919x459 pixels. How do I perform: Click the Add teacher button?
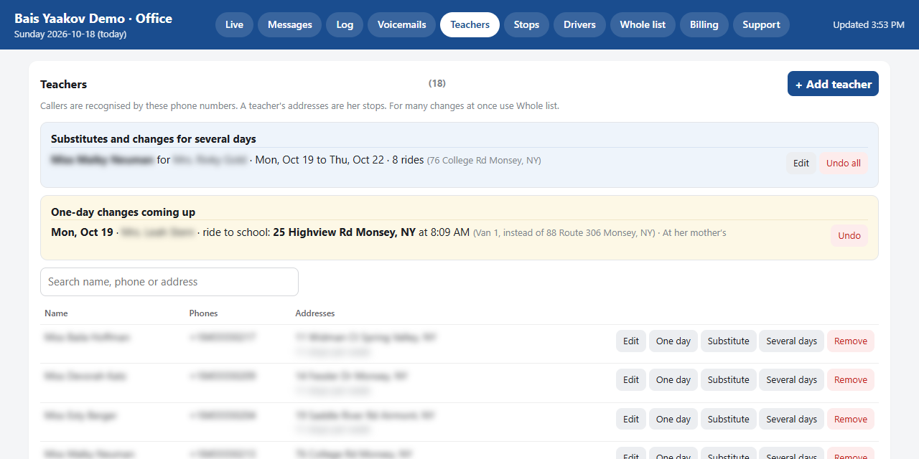pyautogui.click(x=833, y=84)
